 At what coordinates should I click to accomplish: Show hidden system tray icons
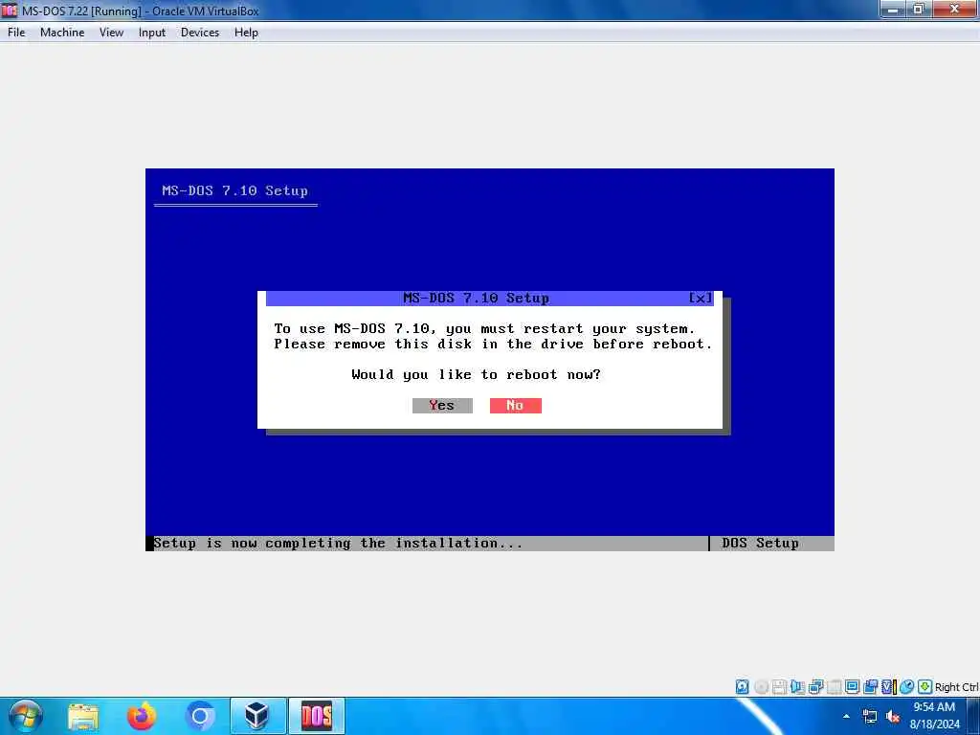click(x=846, y=716)
